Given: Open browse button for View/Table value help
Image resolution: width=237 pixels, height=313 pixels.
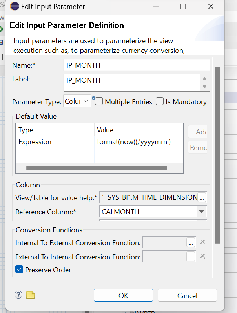Looking at the screenshot, I should [x=202, y=197].
